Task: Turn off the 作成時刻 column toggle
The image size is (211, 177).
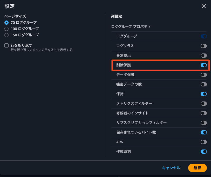Action: click(x=203, y=152)
